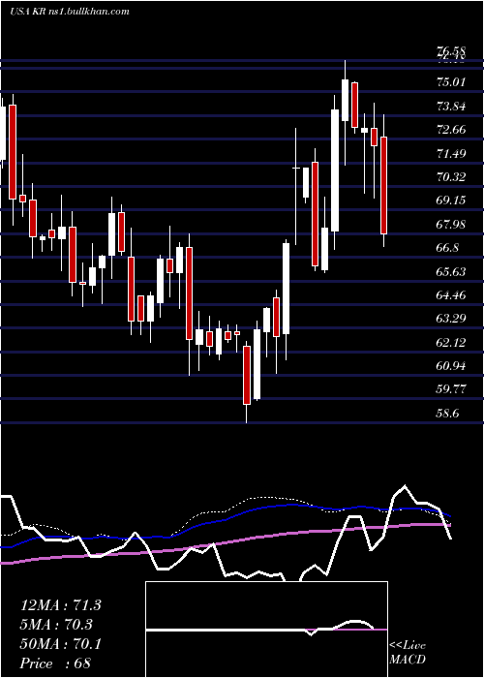This screenshot has height=678, width=484.
Task: Select the 62.12 price axis label
Action: 452,343
